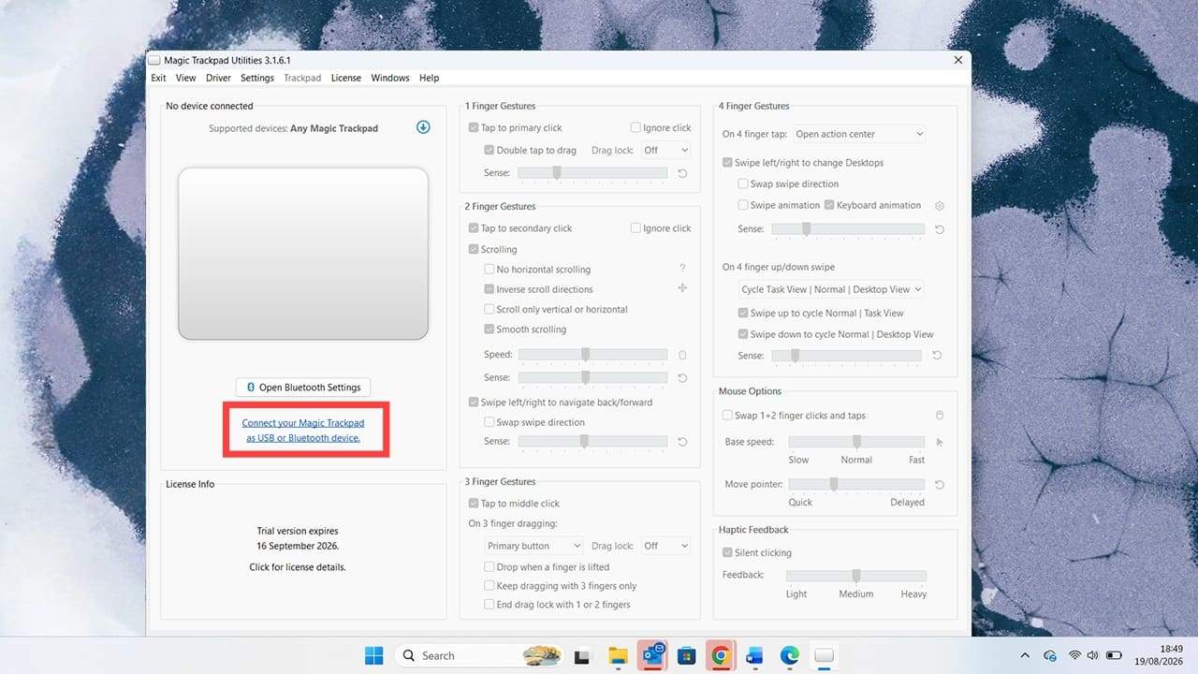Reset the navigate back/forward swipe Sense slider

pos(681,442)
